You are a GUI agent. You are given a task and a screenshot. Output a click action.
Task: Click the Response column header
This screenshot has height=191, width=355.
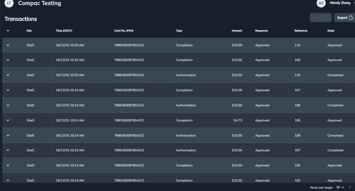261,31
